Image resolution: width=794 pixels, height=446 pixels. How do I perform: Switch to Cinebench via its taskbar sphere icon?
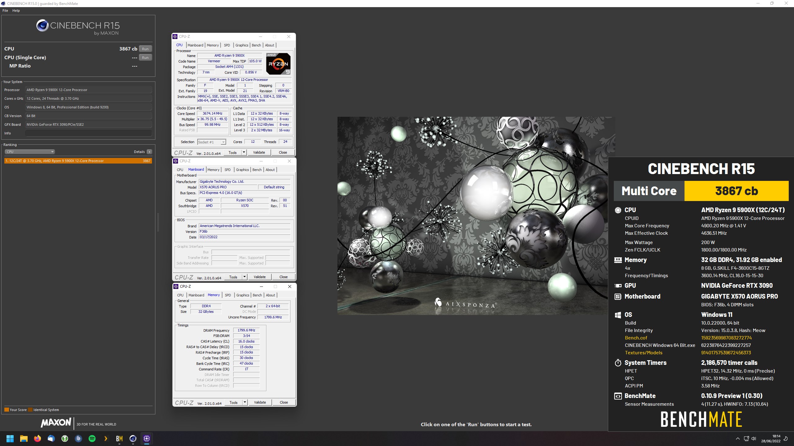pos(133,439)
